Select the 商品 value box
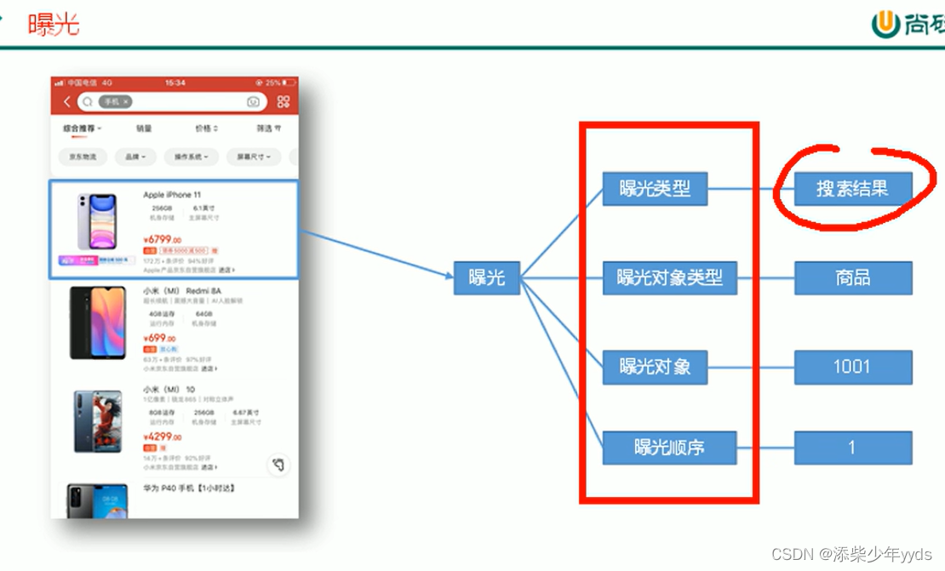 tap(853, 277)
